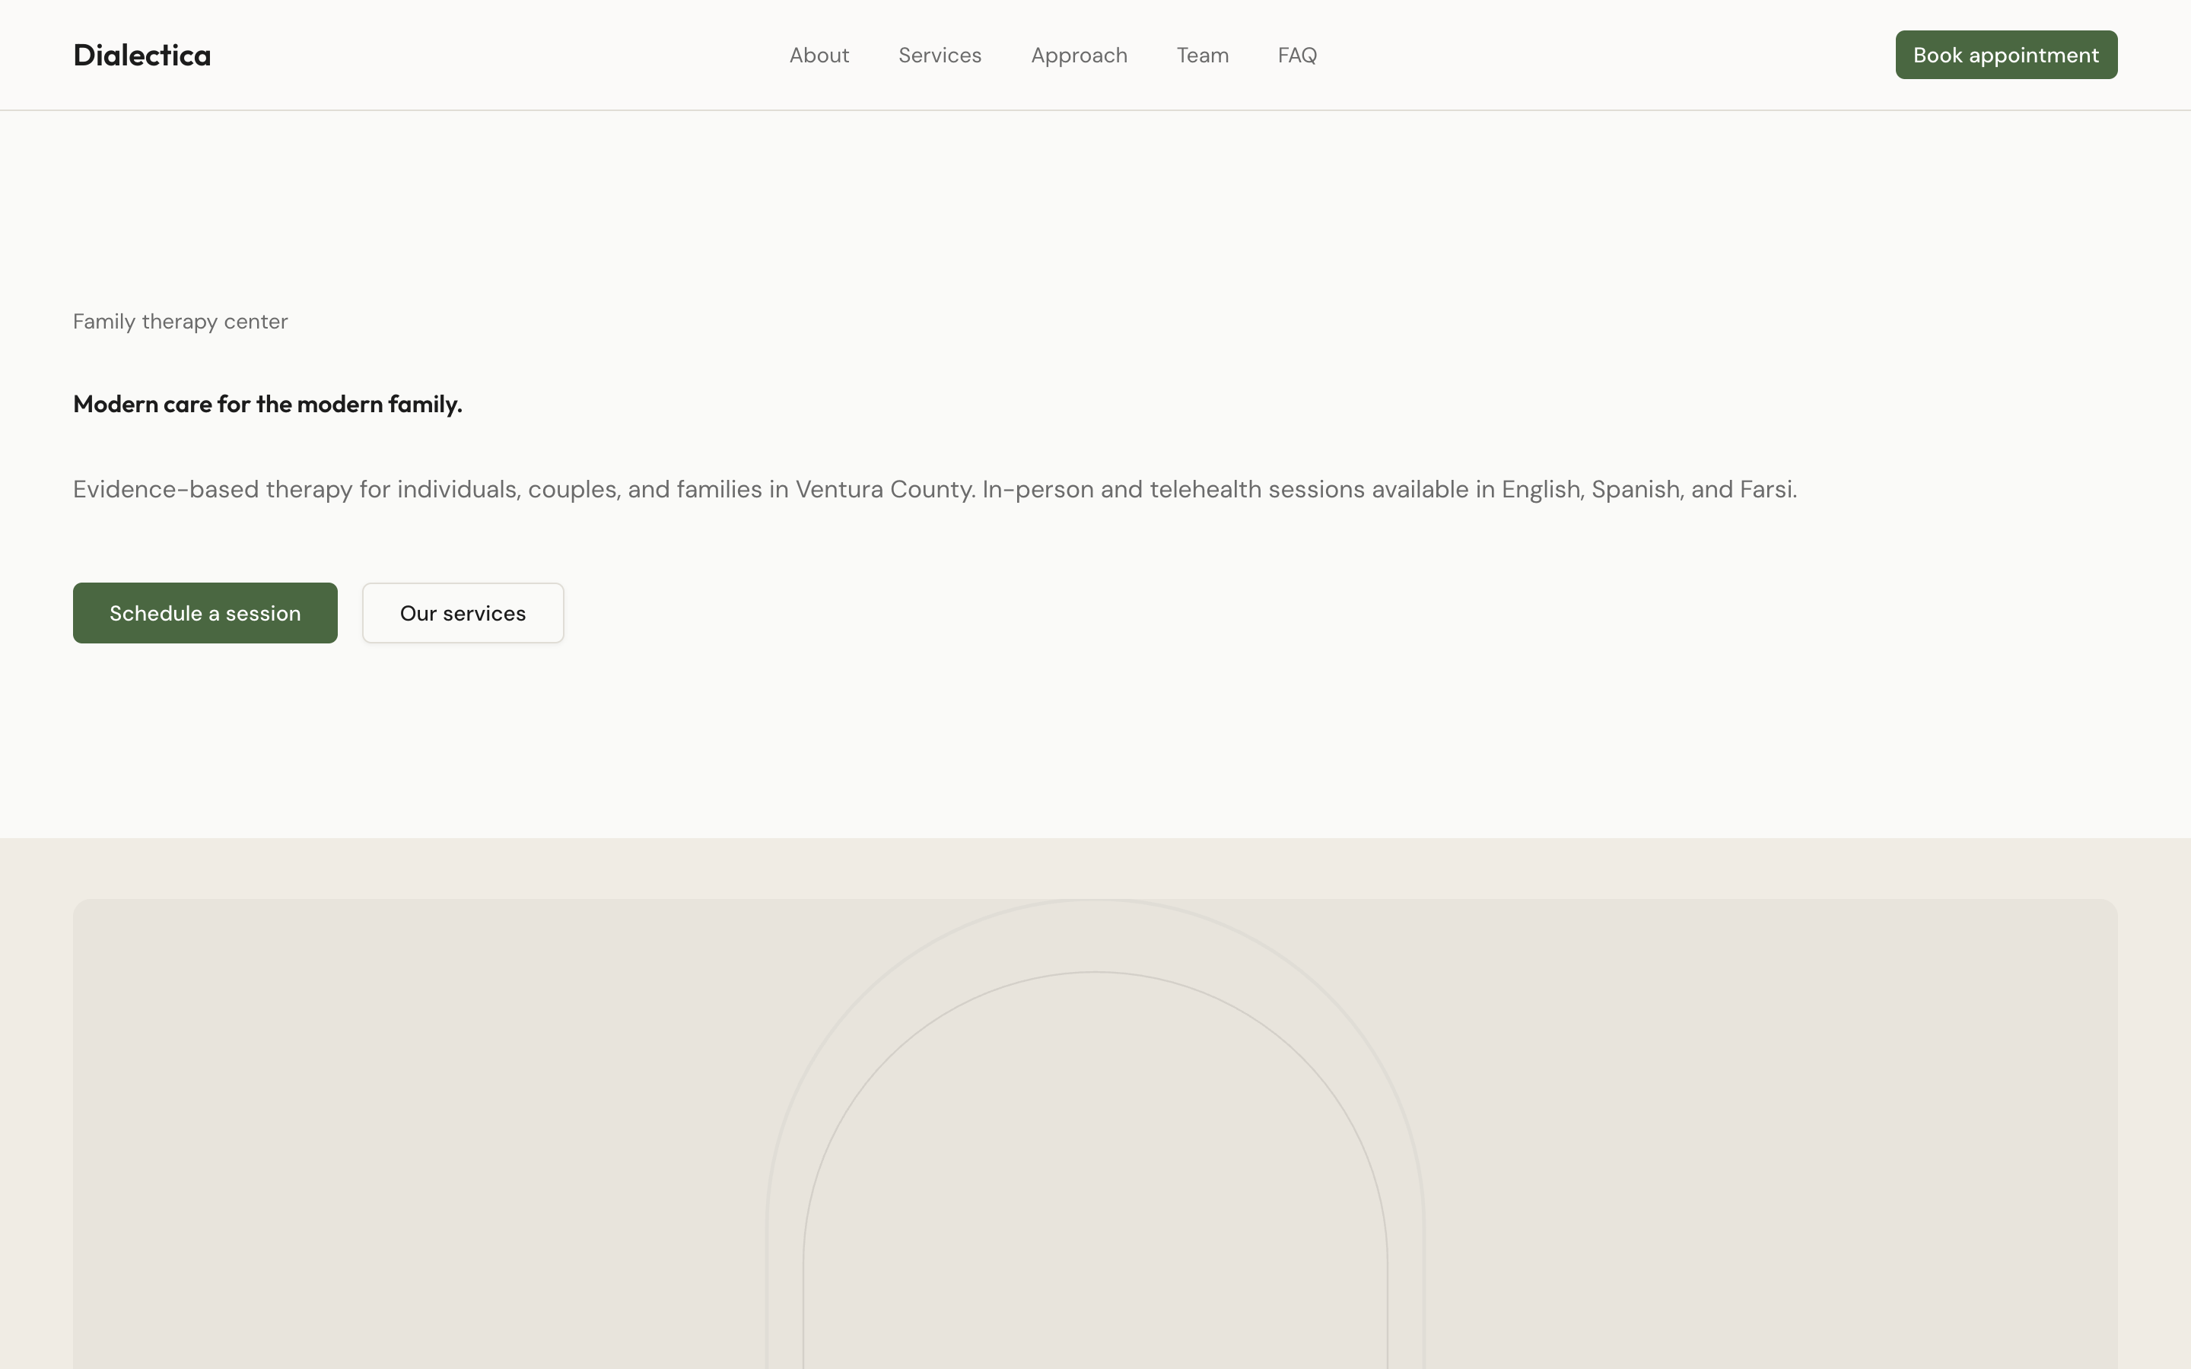Open the About nav link
The width and height of the screenshot is (2191, 1369).
click(819, 56)
